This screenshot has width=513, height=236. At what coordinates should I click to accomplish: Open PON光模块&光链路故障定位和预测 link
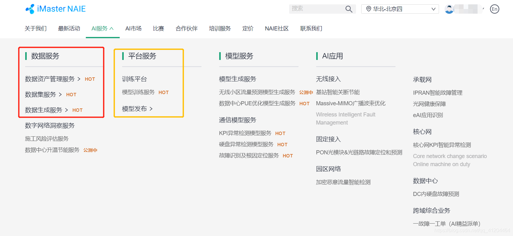(359, 152)
